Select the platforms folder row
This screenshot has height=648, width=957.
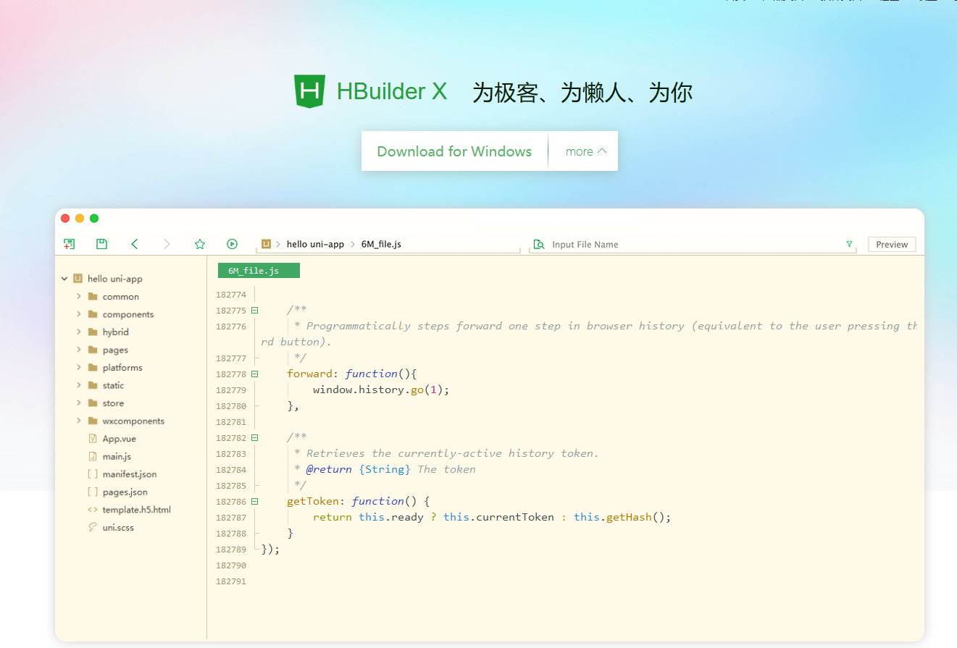click(x=131, y=367)
